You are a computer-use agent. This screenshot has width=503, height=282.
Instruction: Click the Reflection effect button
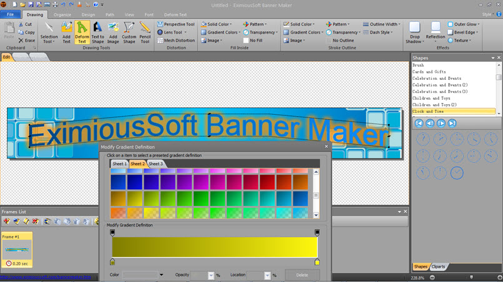(x=436, y=32)
